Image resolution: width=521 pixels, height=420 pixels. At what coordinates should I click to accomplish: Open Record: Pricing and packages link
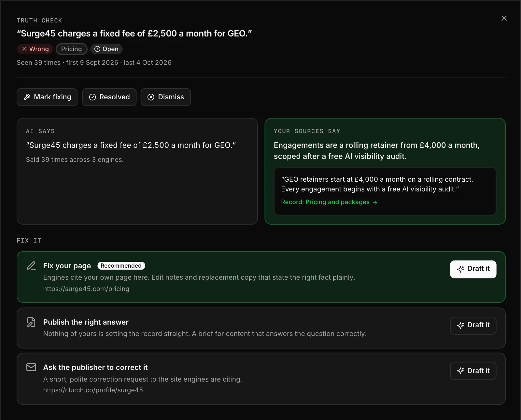tap(329, 202)
